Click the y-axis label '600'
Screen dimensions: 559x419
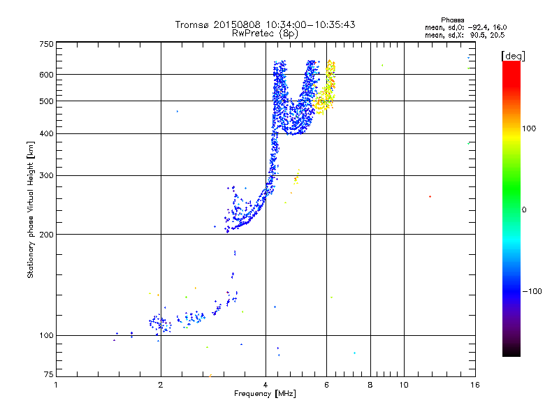tap(46, 75)
